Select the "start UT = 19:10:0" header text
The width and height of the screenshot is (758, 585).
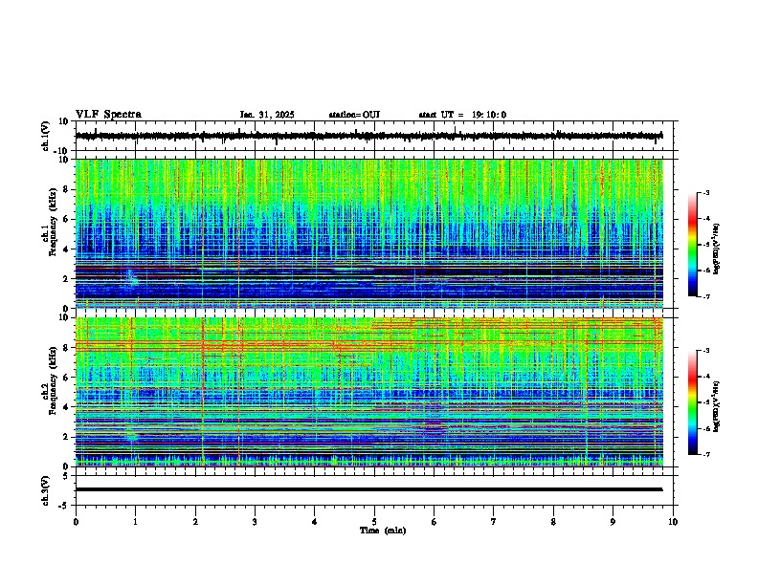pos(462,115)
